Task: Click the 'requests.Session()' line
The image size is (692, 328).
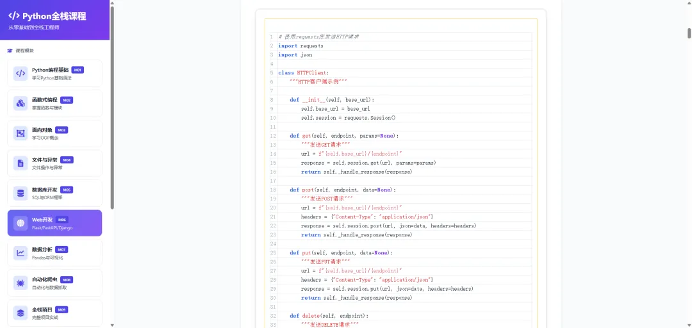Action: pos(348,118)
